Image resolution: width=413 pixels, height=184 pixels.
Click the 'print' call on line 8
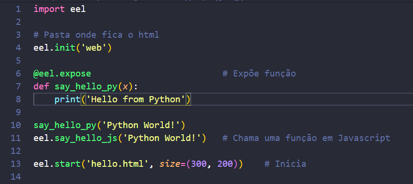pos(67,99)
